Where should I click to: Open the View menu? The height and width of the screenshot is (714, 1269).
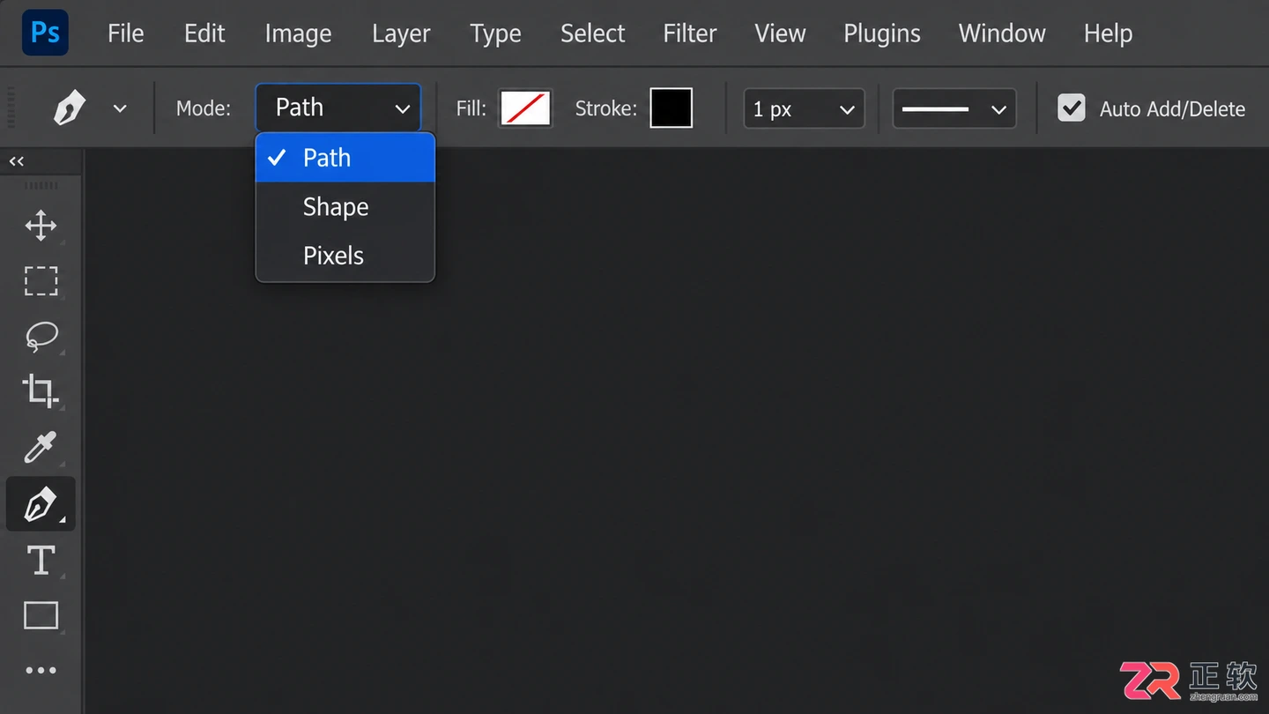tap(780, 33)
